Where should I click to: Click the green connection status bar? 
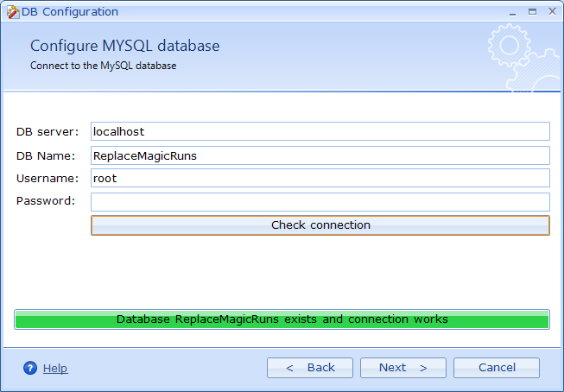point(282,319)
